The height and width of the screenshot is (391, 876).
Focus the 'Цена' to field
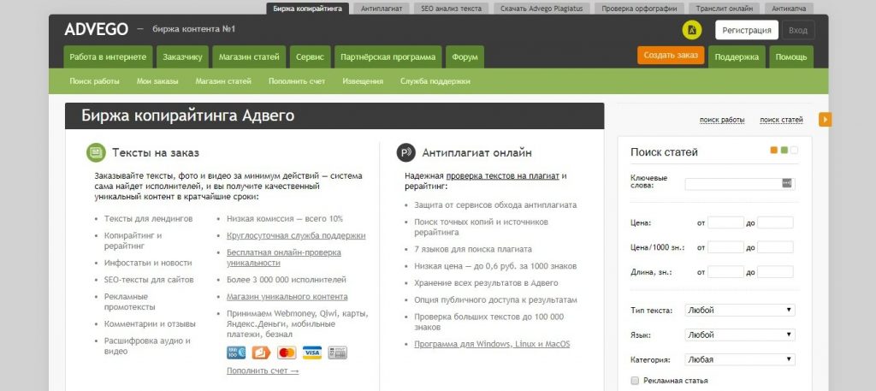(775, 222)
